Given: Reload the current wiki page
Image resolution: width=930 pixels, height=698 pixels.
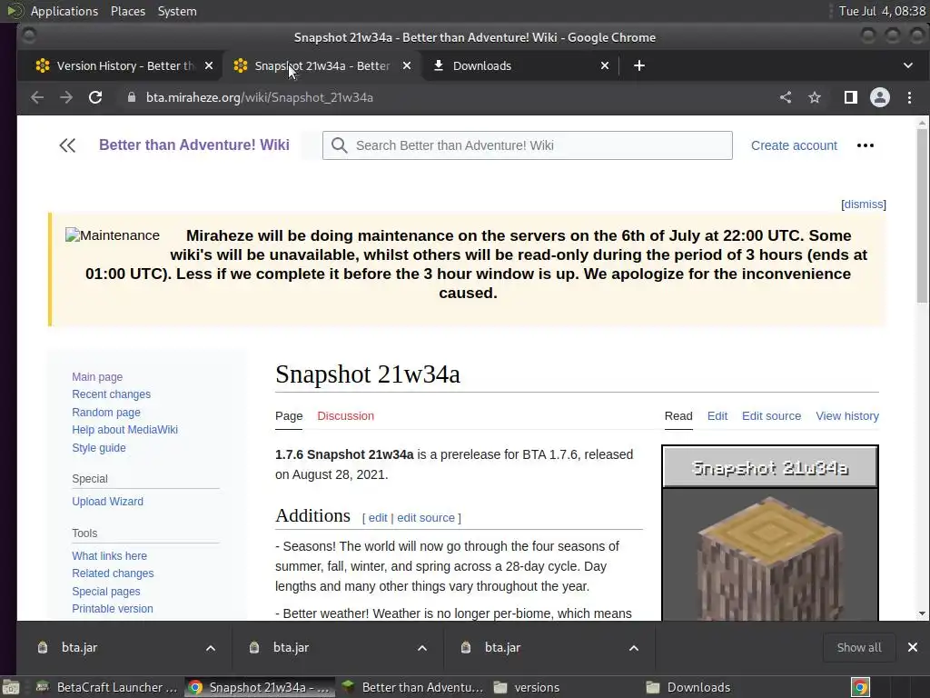Looking at the screenshot, I should pos(95,97).
